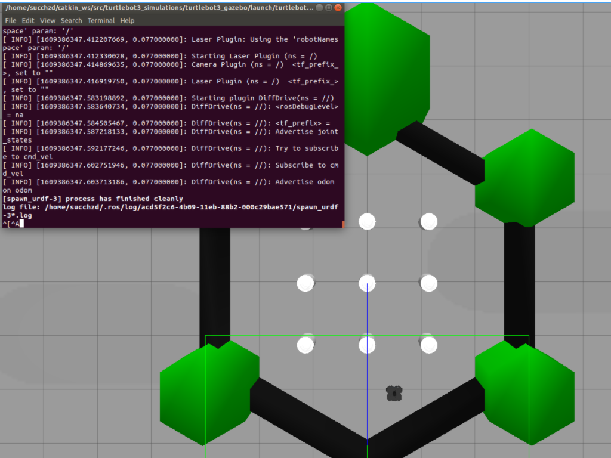The height and width of the screenshot is (458, 611).
Task: Click the terminal minimize button
Action: pos(319,8)
